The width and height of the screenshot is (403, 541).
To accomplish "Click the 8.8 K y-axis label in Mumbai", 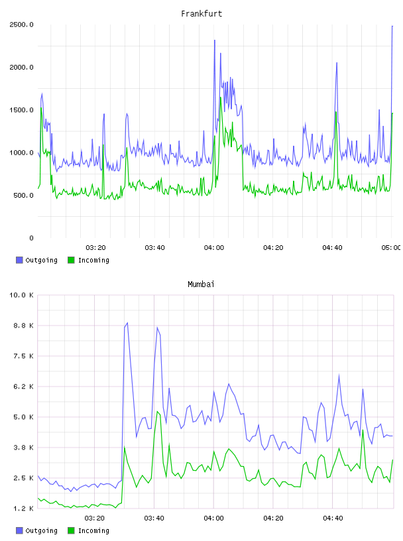I will [x=23, y=326].
